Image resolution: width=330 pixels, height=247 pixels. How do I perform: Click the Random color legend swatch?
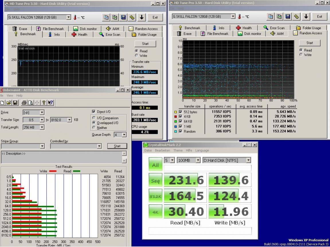point(175,131)
